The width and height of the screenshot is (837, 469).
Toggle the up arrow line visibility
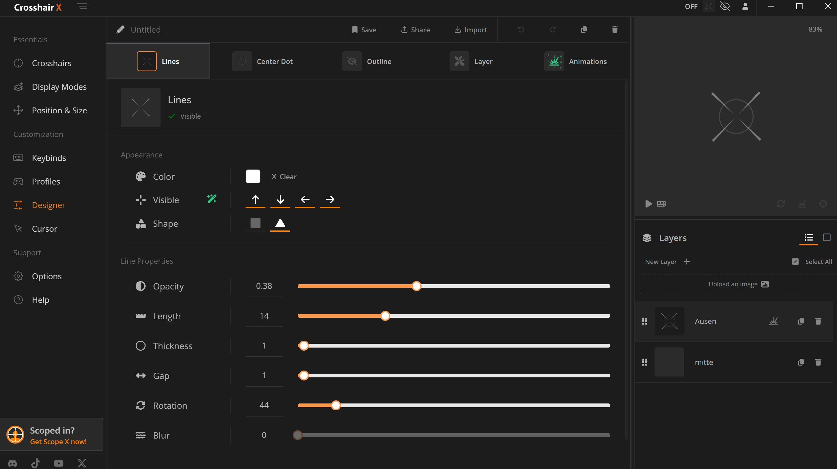pos(256,200)
